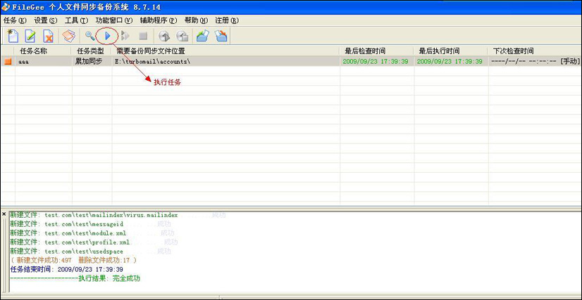Click the New Task toolbar icon
Viewport: 582px width, 300px height.
click(13, 36)
